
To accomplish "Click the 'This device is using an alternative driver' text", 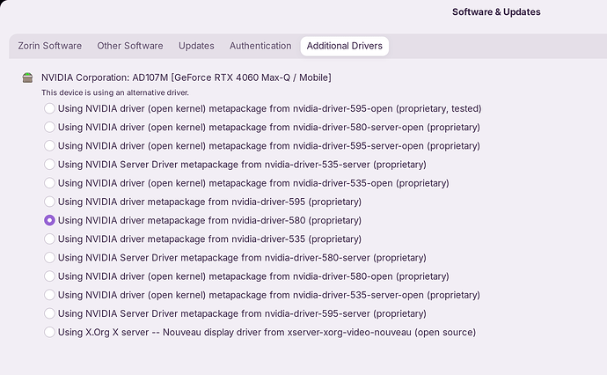I will point(115,92).
